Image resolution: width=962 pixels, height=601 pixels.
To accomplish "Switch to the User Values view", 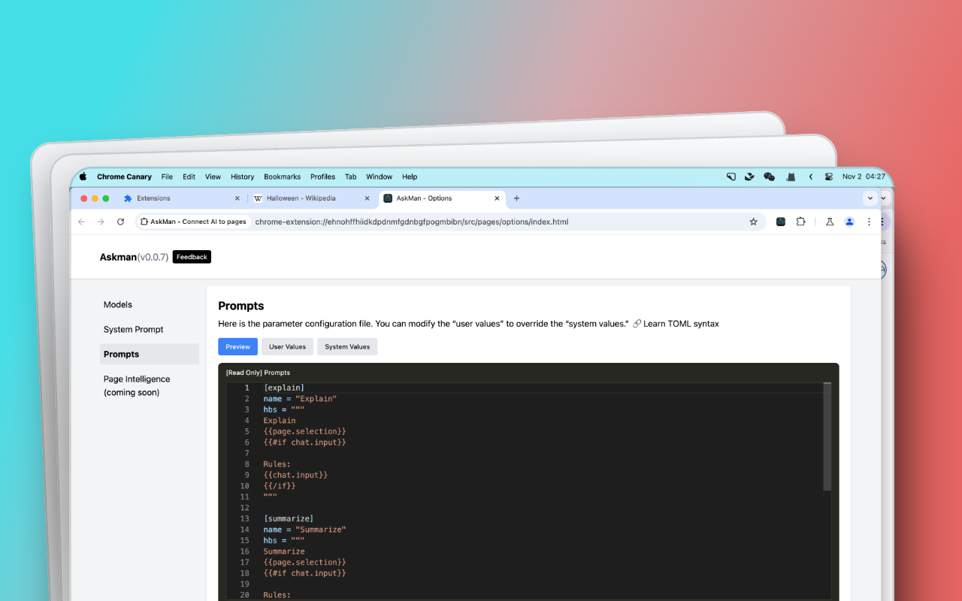I will 287,346.
